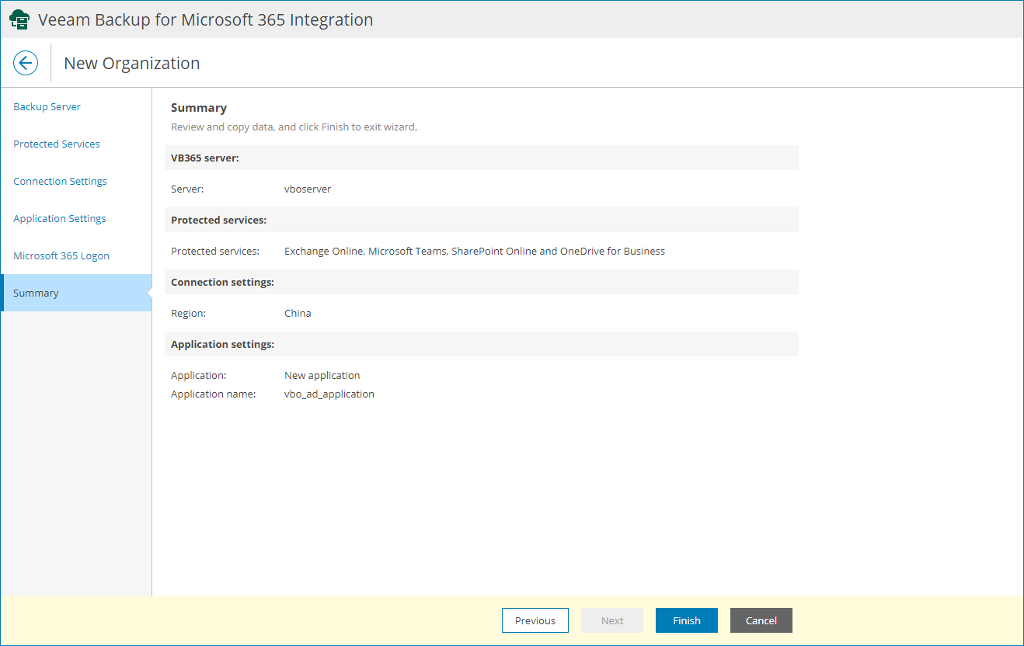
Task: Select the Summary step in the sidebar
Action: point(76,293)
